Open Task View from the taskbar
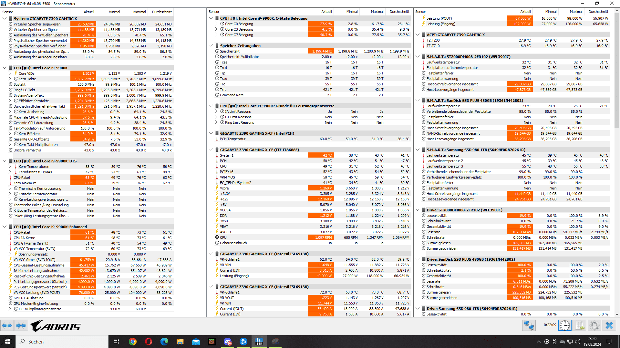This screenshot has width=620, height=348. point(116,342)
